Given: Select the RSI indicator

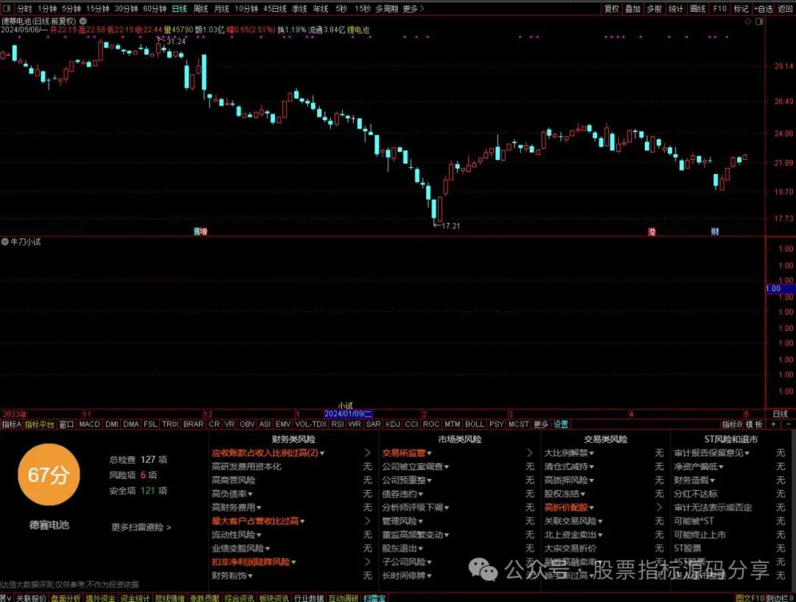Looking at the screenshot, I should pyautogui.click(x=338, y=424).
